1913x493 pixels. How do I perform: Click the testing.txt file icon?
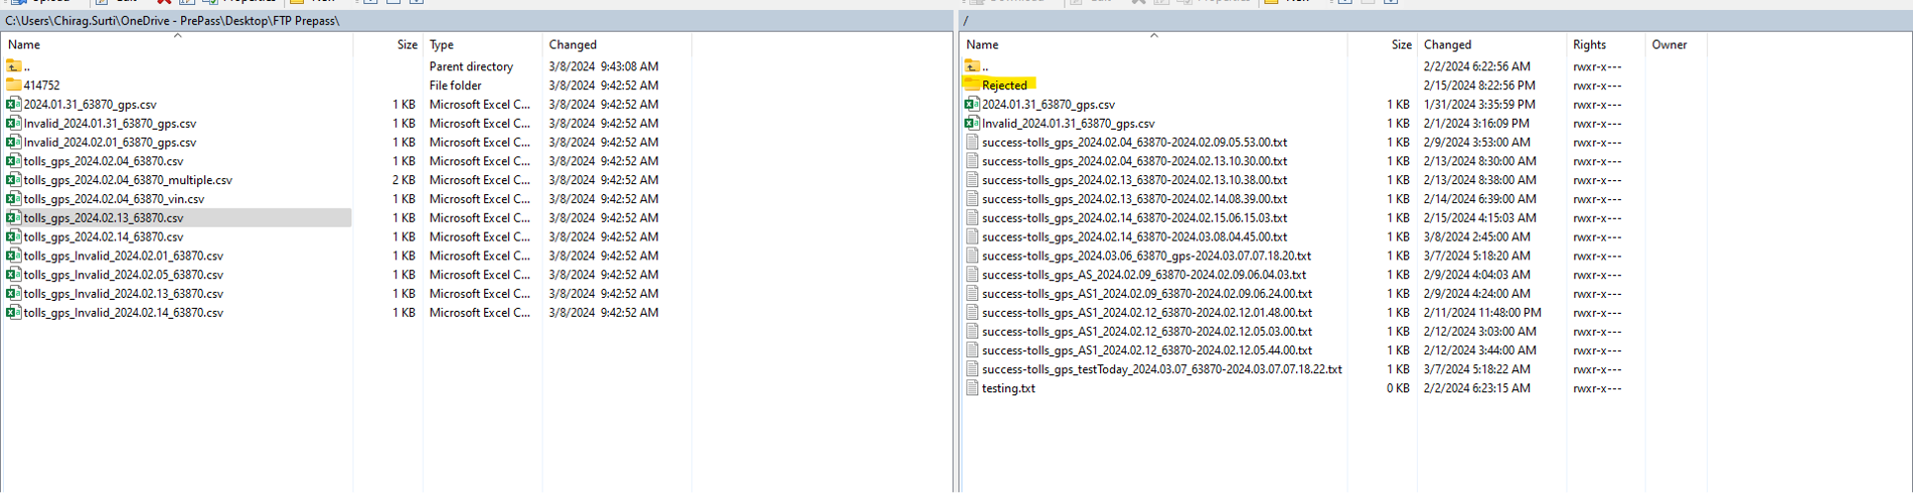[972, 388]
